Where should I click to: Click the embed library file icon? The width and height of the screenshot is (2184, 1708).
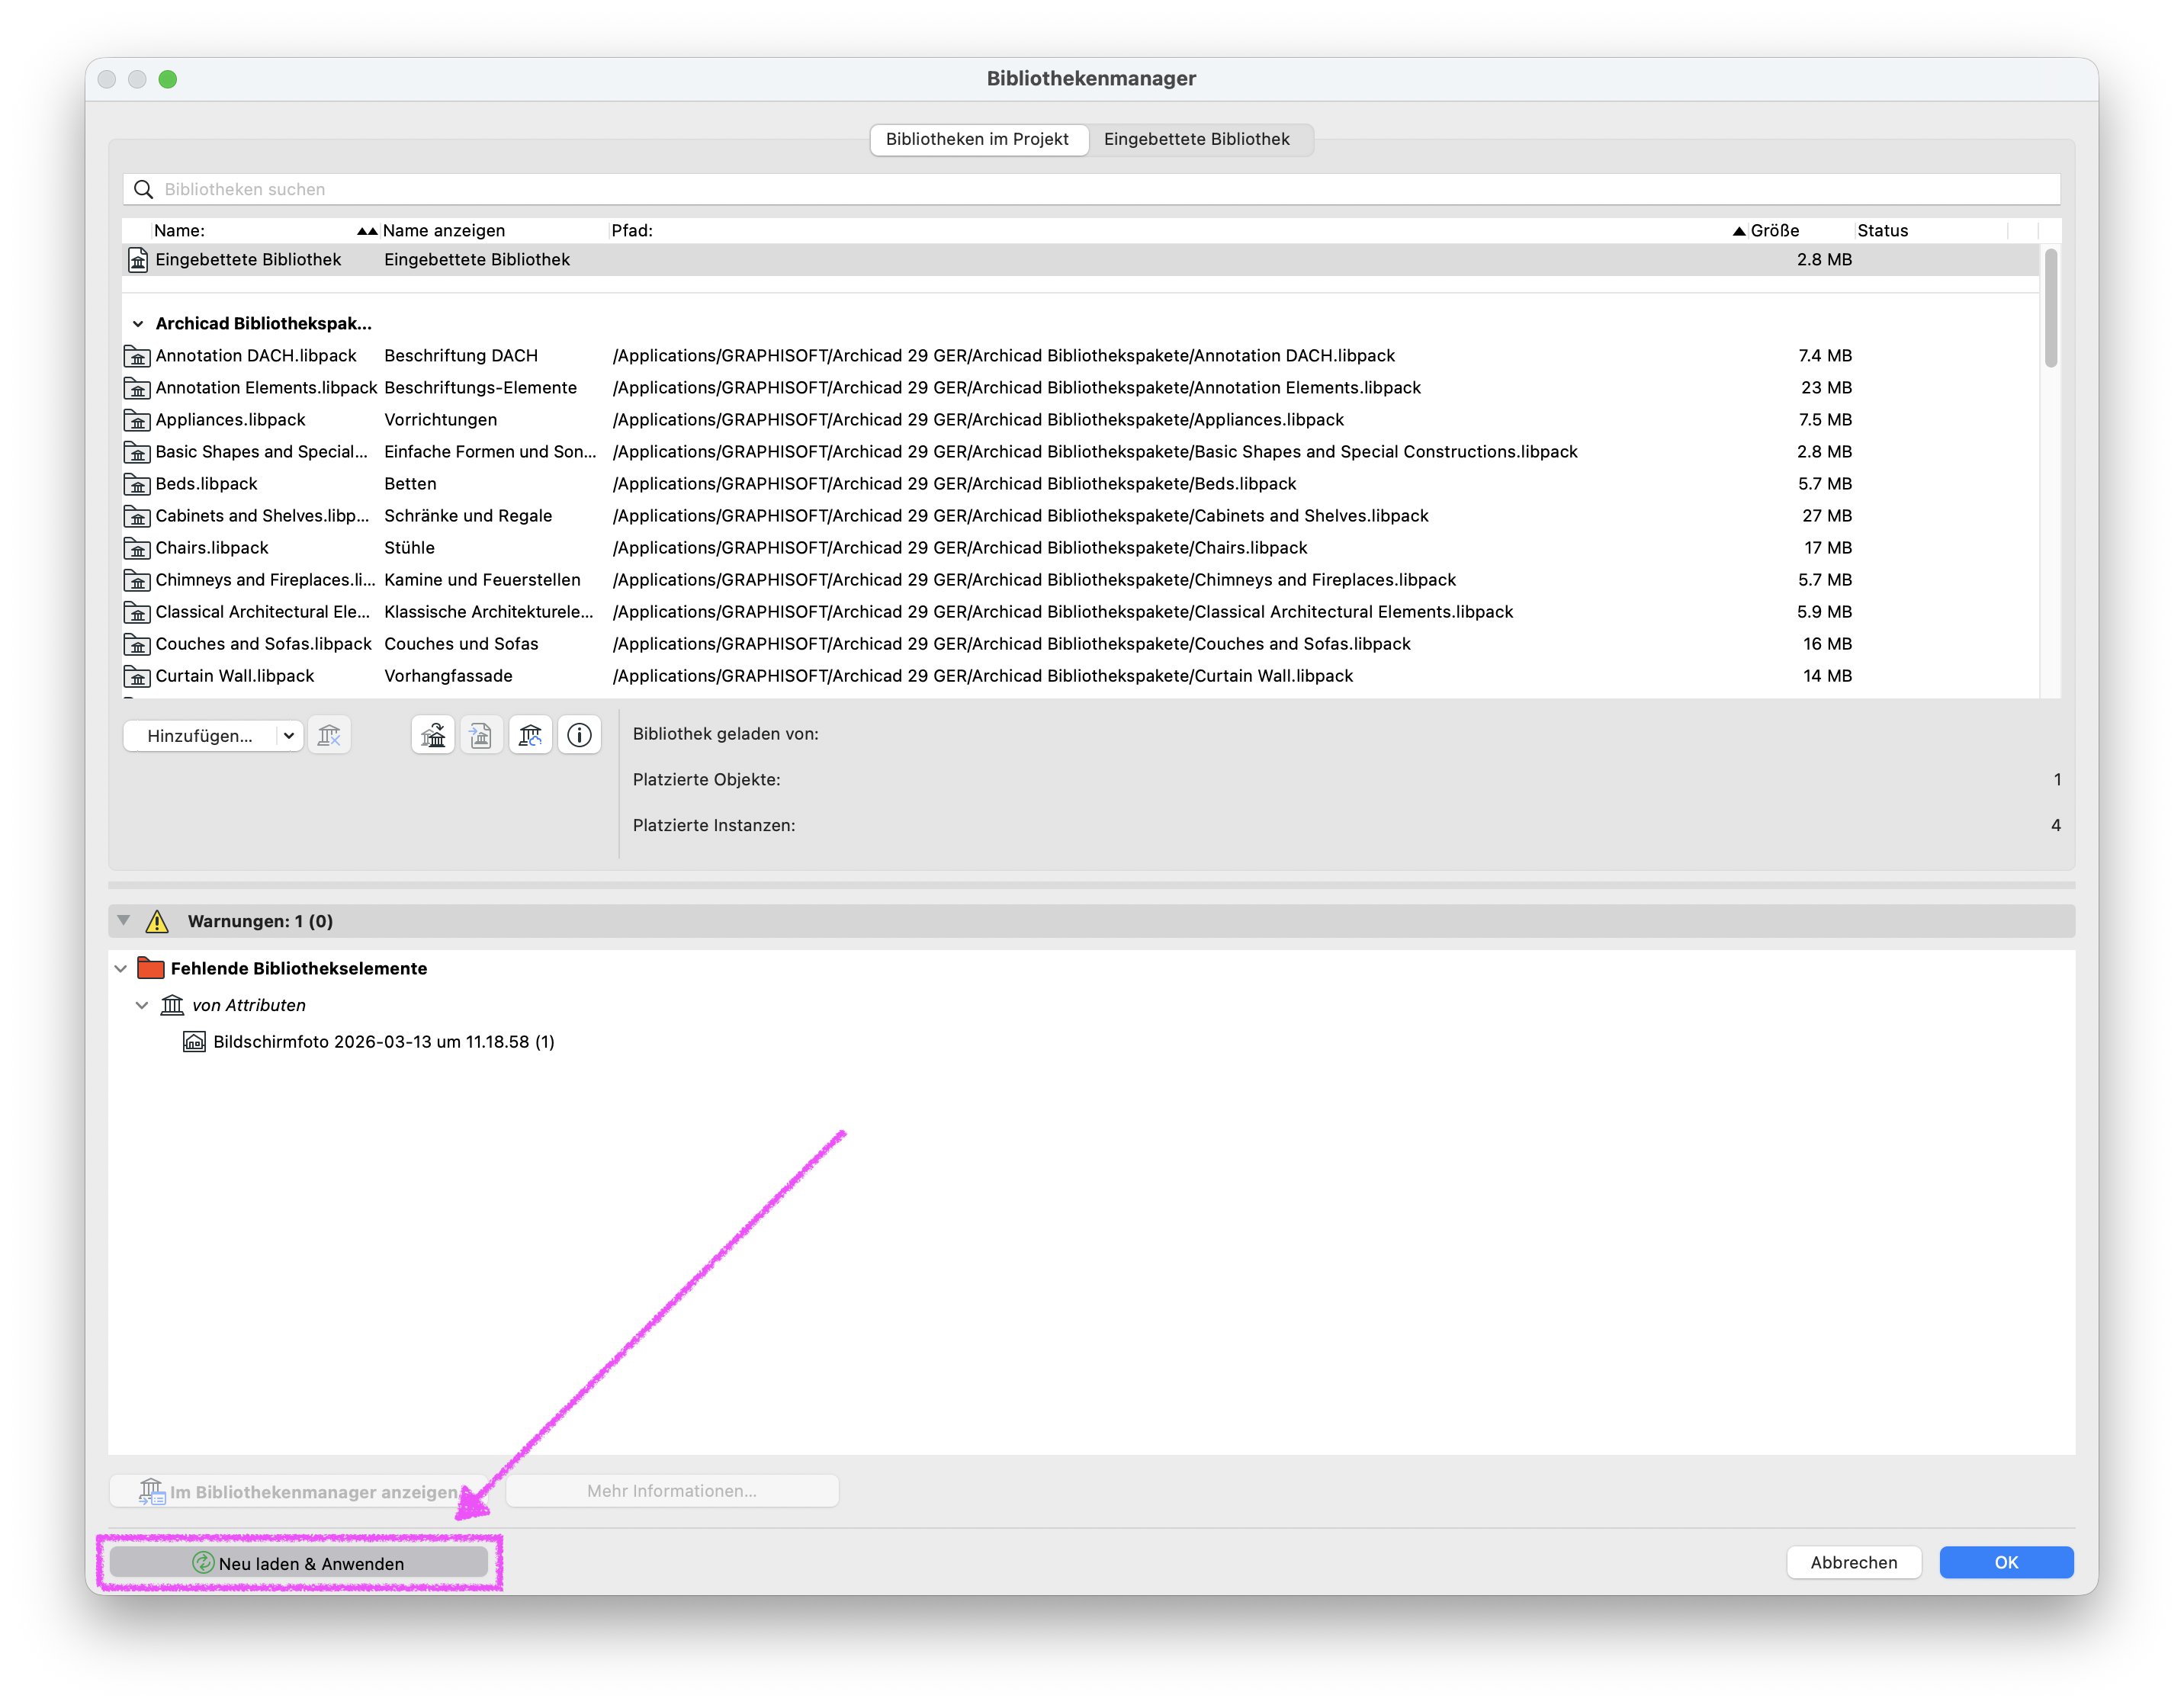pos(481,736)
